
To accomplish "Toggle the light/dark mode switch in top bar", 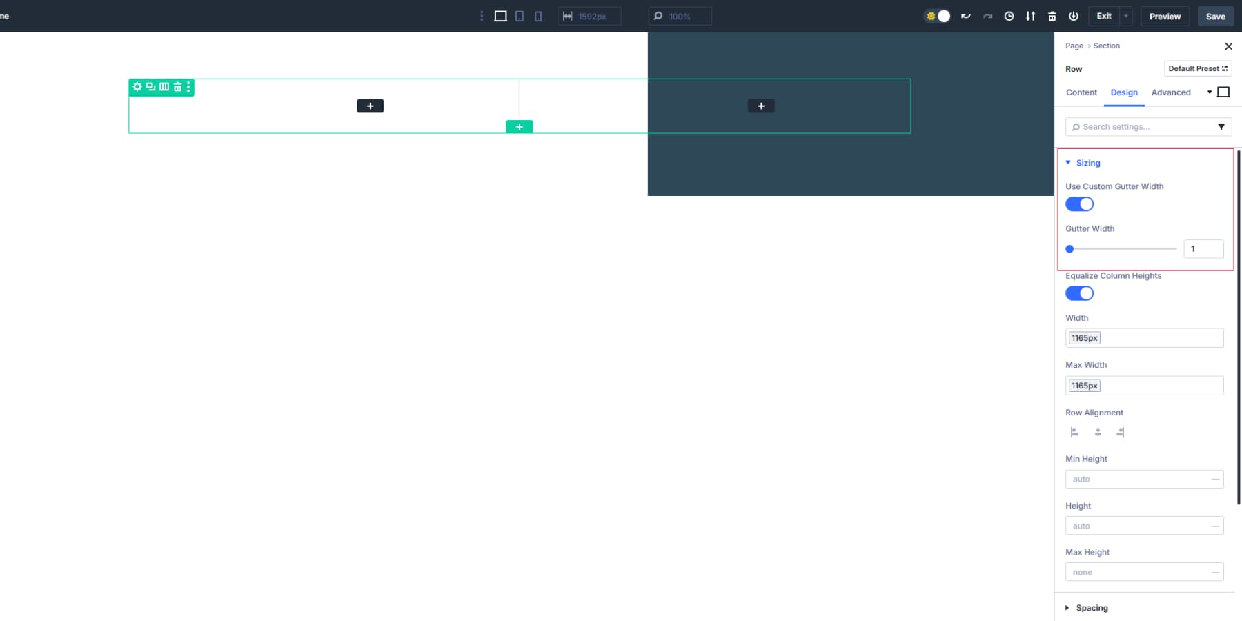I will coord(937,16).
